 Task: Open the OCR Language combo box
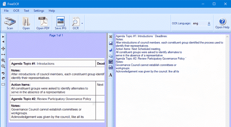click(201, 23)
